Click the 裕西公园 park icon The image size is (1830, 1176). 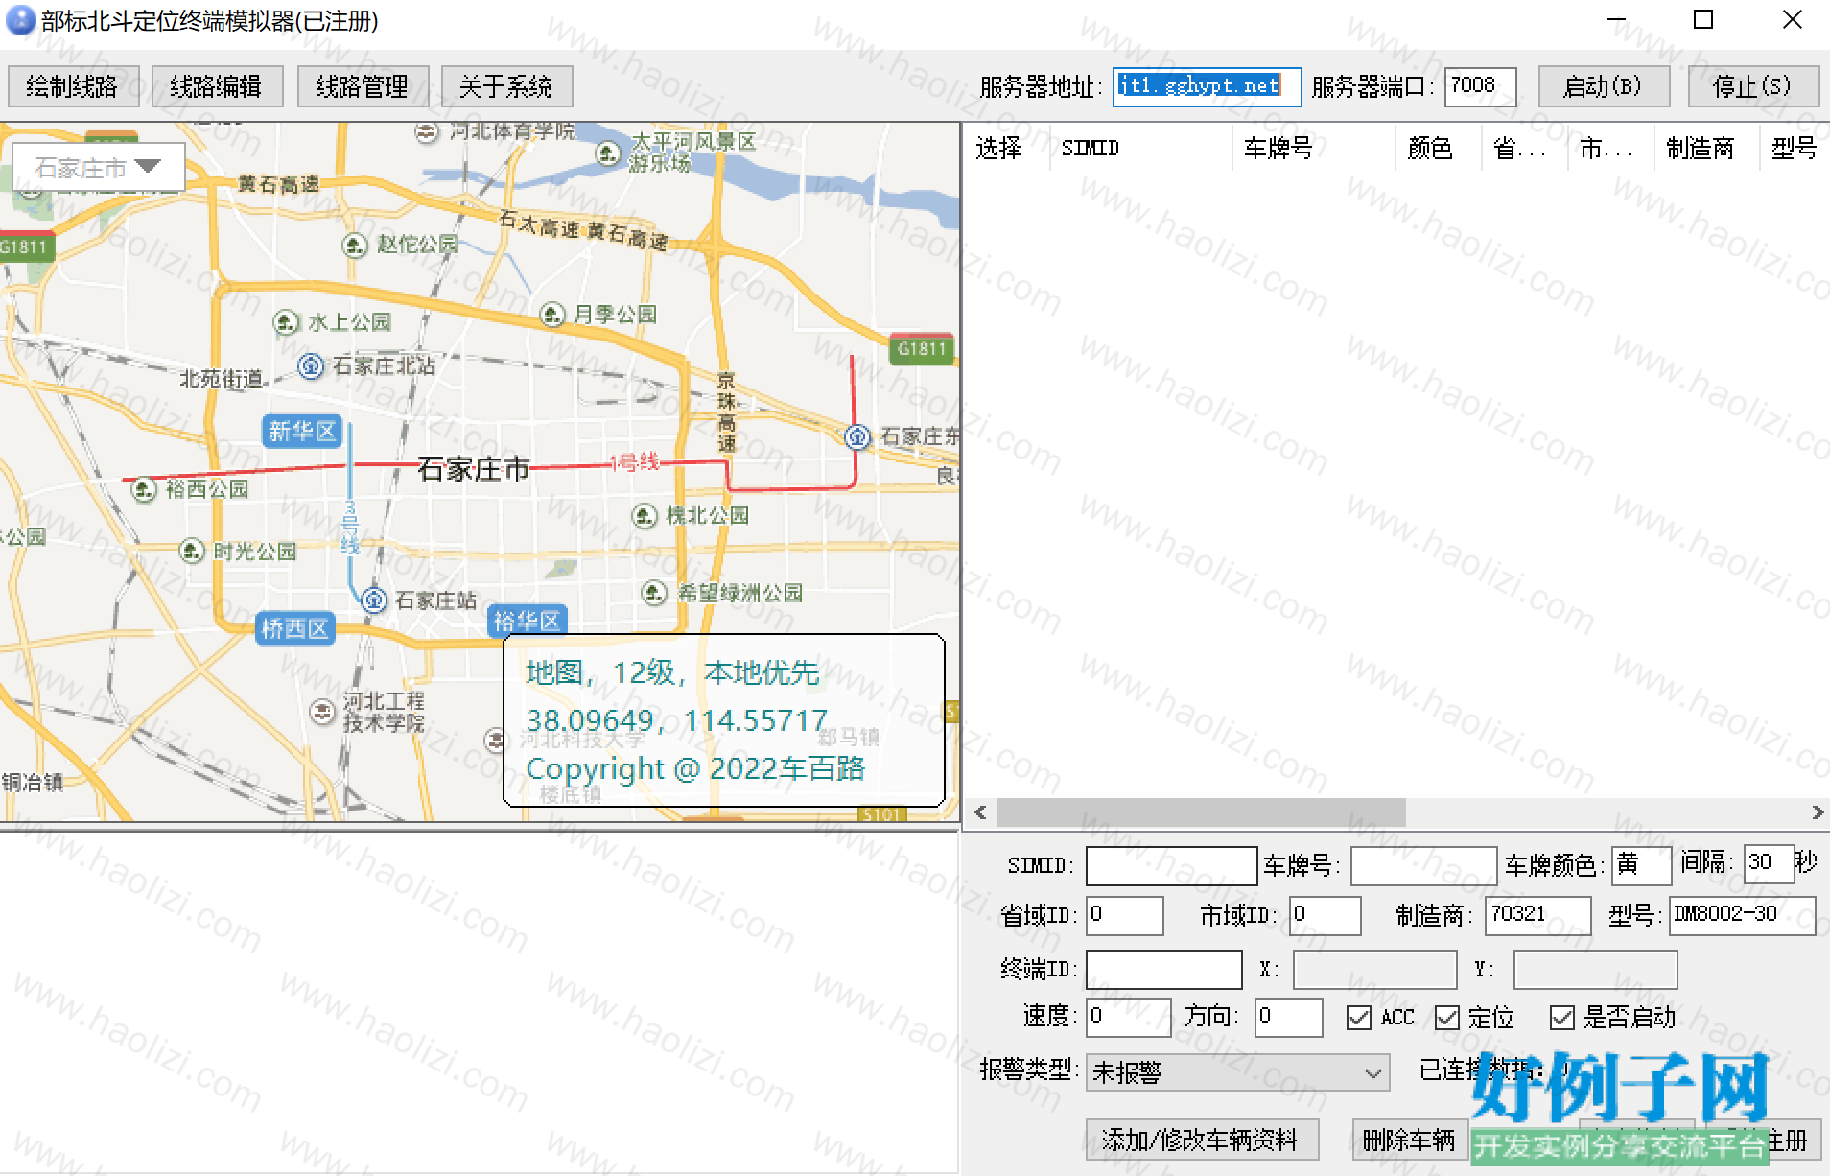point(144,490)
